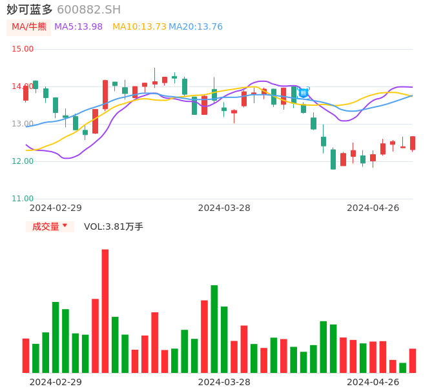This screenshot has height=391, width=443.
Task: Select the 2024-03-28 date on the price axis
Action: (x=224, y=208)
